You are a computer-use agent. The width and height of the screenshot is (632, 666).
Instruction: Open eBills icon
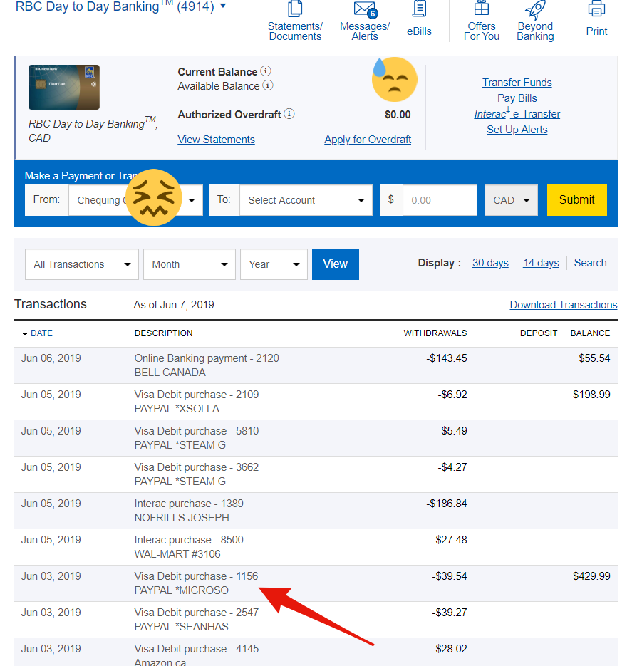click(x=419, y=9)
